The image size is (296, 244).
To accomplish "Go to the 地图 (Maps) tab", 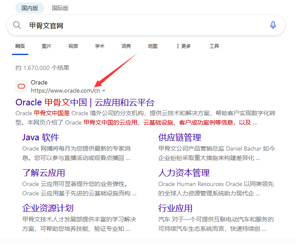I will 153,46.
